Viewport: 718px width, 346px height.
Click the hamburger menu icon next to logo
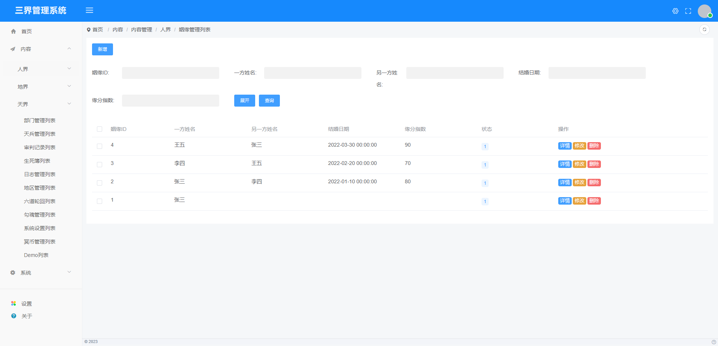point(89,10)
